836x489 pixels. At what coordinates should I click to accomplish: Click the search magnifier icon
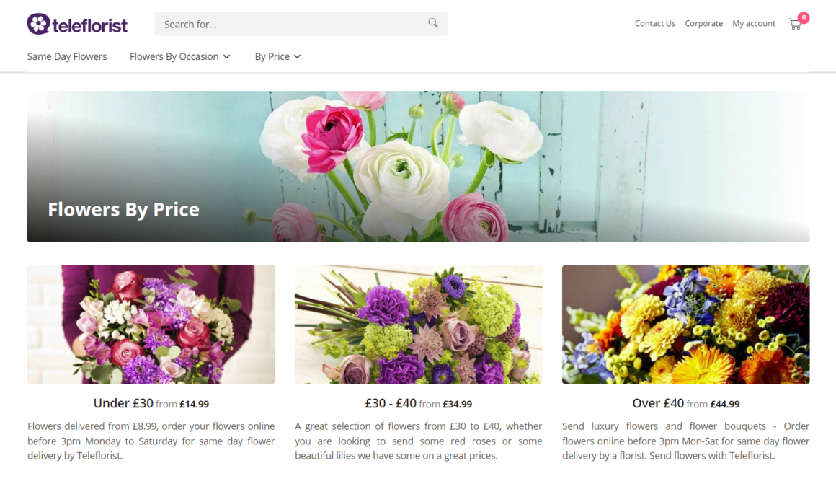pyautogui.click(x=433, y=23)
